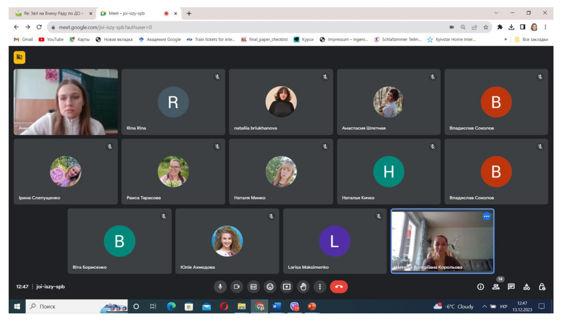Toggle the microphone button
The image size is (563, 324).
[x=220, y=287]
